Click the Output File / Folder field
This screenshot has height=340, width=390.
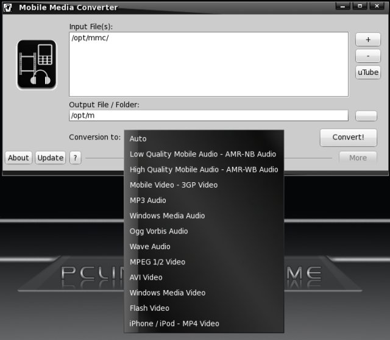[x=208, y=116]
